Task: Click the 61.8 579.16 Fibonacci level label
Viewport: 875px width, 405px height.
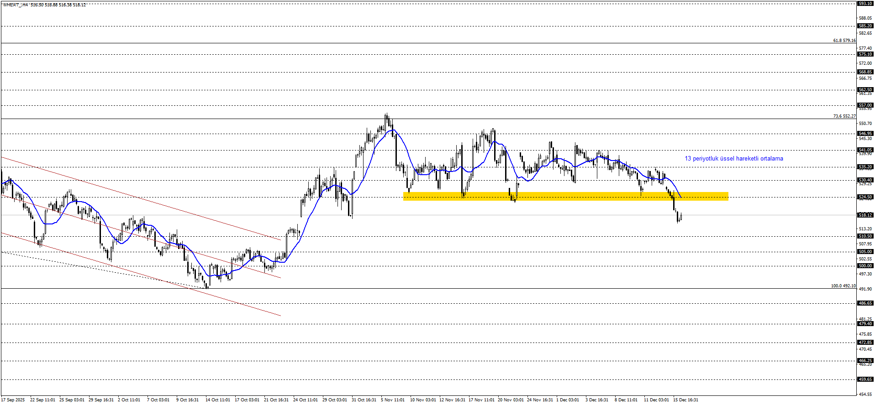Action: tap(844, 41)
